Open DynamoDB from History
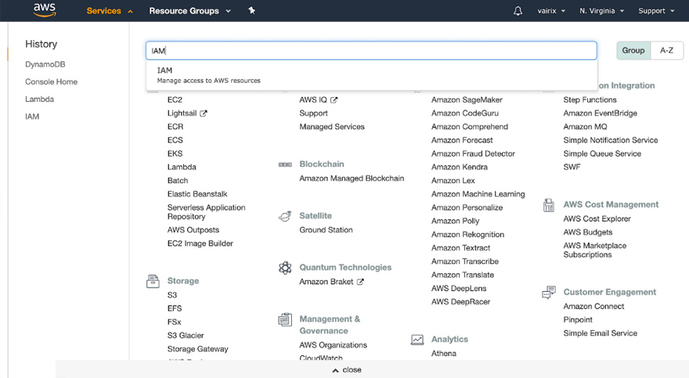 point(45,64)
